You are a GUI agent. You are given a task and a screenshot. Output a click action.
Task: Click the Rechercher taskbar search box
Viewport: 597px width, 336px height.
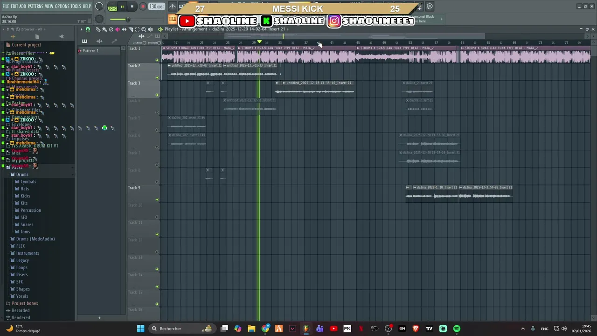pos(182,329)
